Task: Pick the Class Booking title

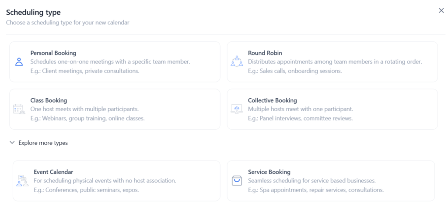Action: (49, 100)
